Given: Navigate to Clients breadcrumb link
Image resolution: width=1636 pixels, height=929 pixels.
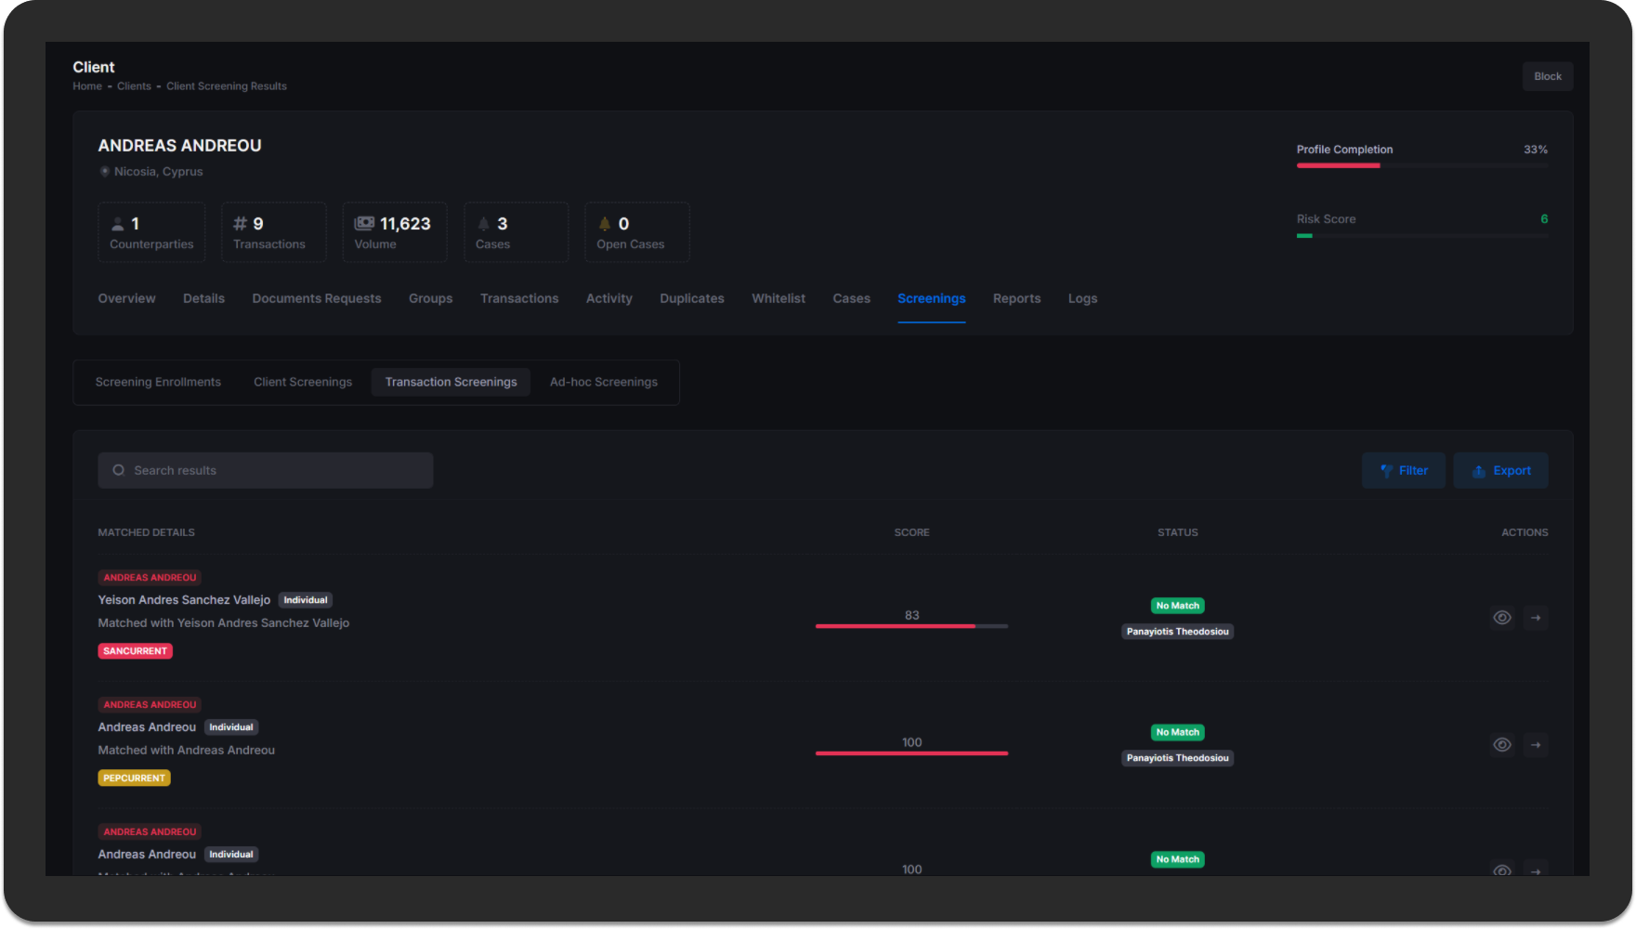Looking at the screenshot, I should pyautogui.click(x=134, y=86).
